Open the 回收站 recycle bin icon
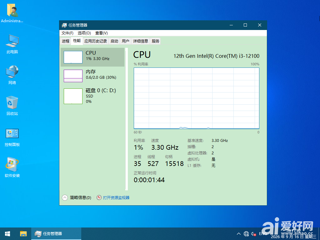The image size is (320, 240). 12,106
